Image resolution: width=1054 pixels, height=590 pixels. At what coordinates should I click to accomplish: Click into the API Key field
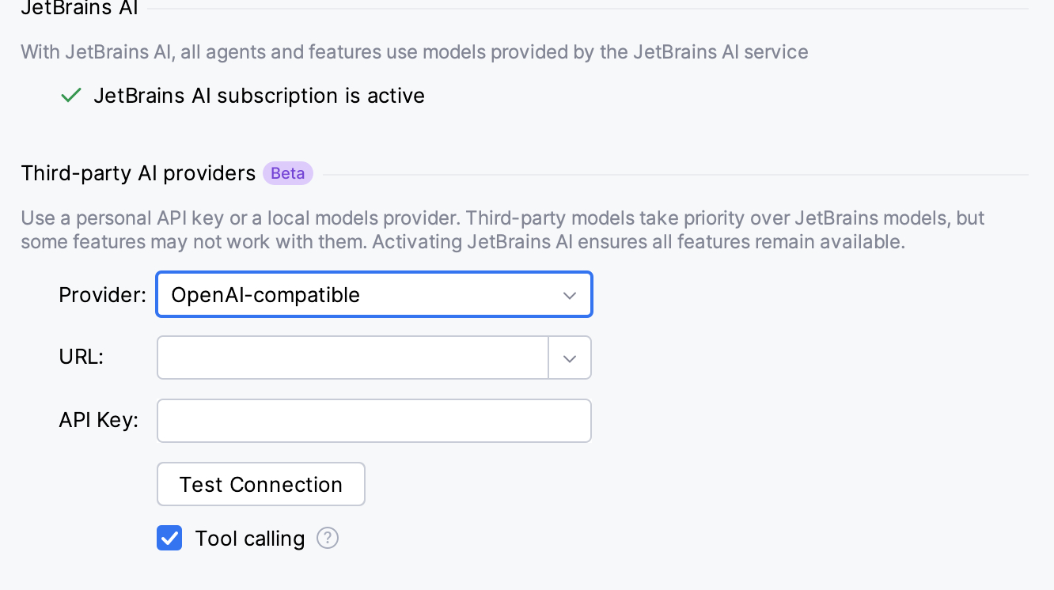coord(373,421)
